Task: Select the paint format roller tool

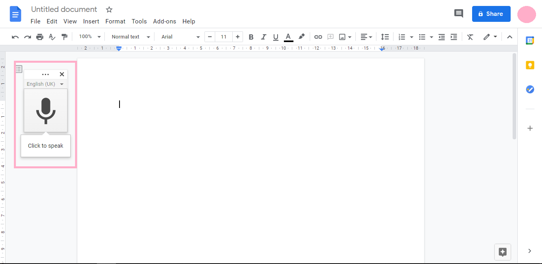Action: (x=64, y=37)
